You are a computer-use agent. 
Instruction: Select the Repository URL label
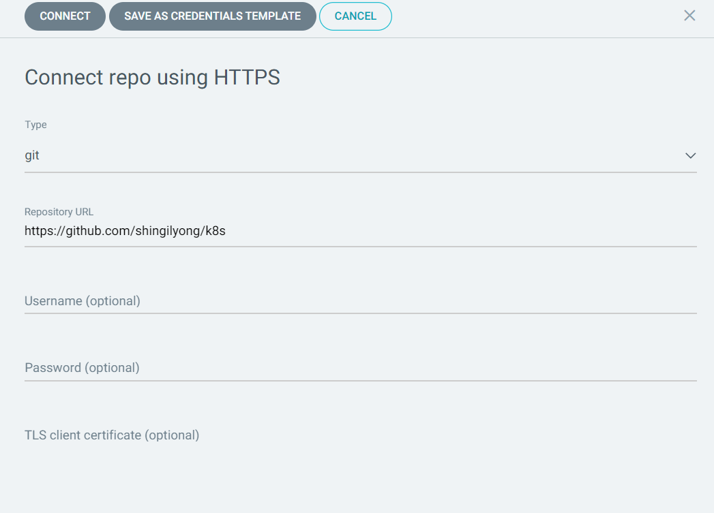pos(59,212)
